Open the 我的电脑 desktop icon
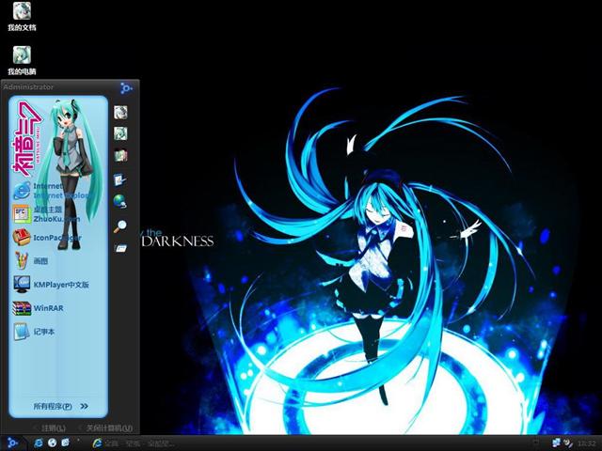Image resolution: width=602 pixels, height=451 pixels. [22, 60]
